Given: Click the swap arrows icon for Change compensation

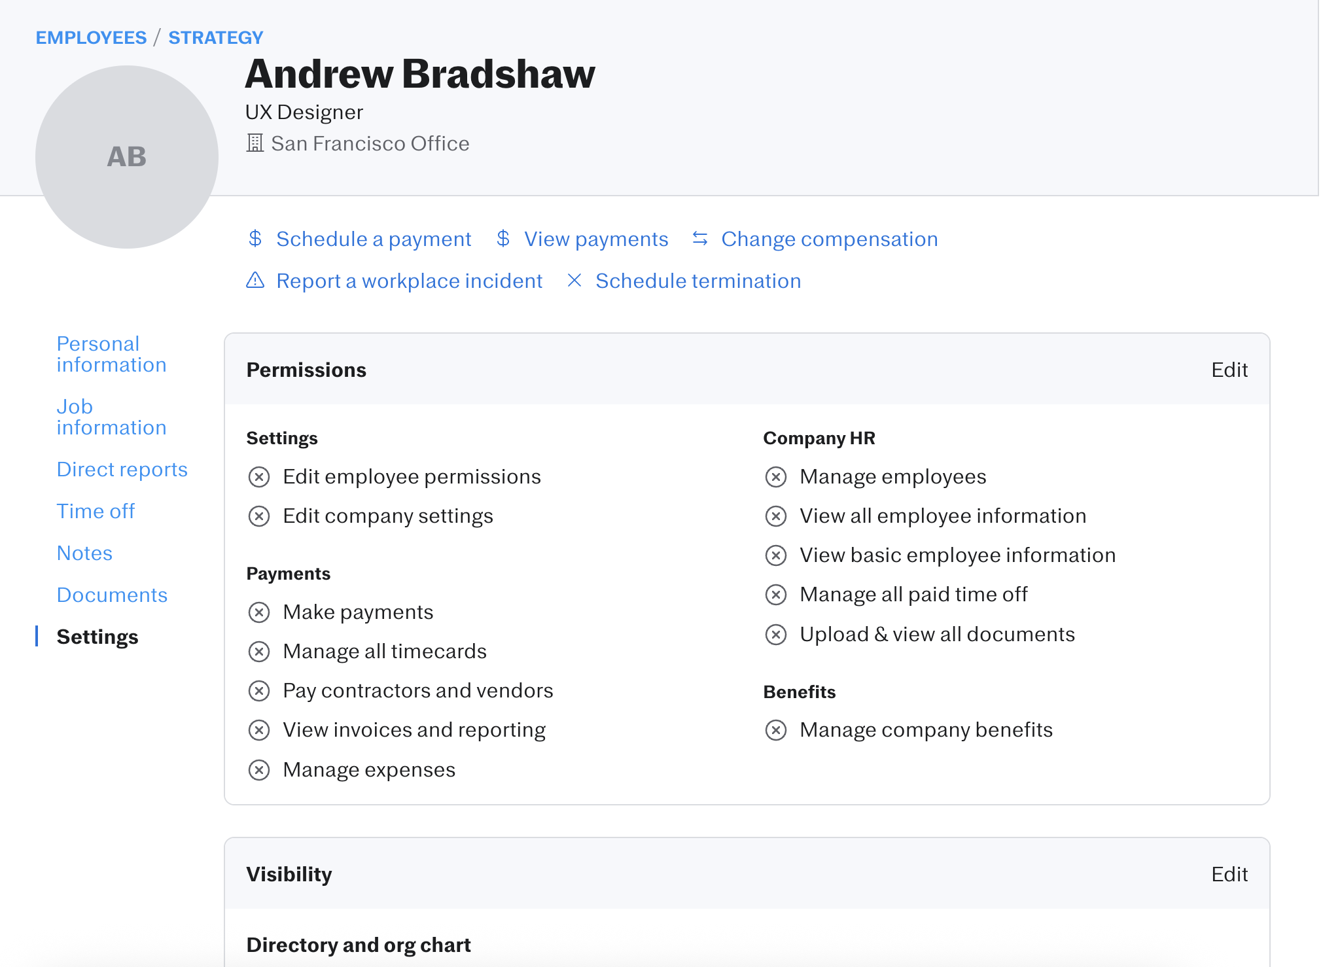Looking at the screenshot, I should tap(700, 239).
